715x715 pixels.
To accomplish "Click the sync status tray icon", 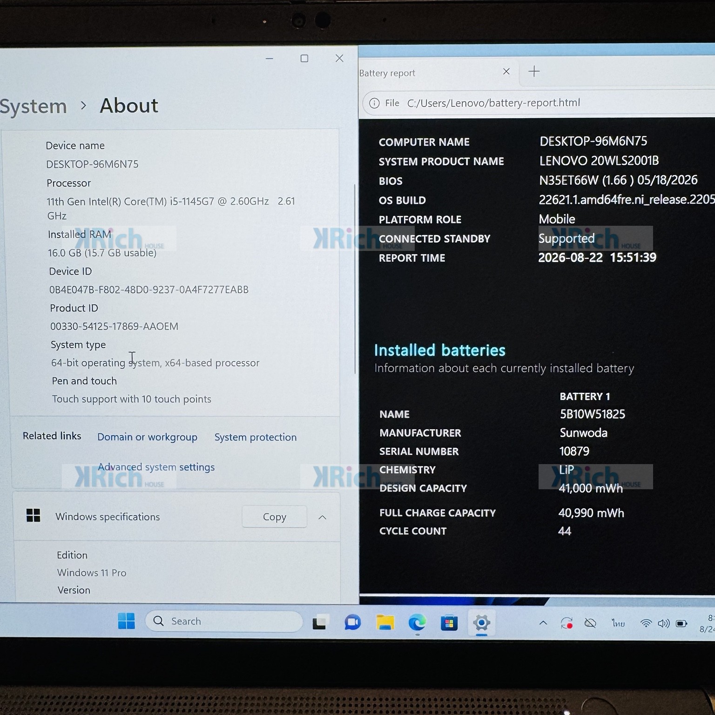I will 567,623.
